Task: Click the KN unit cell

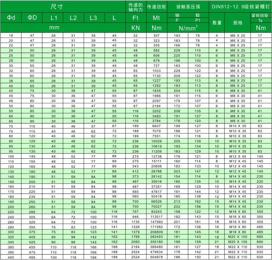Action: pyautogui.click(x=135, y=28)
